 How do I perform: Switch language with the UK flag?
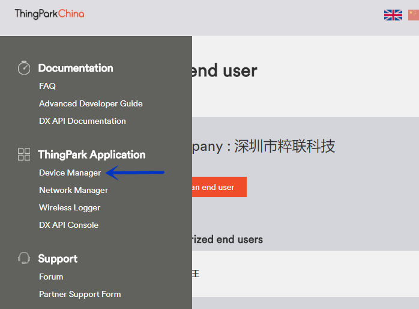(x=393, y=15)
